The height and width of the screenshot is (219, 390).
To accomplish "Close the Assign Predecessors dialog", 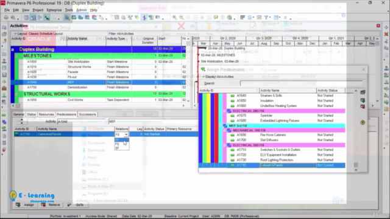I will (x=363, y=69).
